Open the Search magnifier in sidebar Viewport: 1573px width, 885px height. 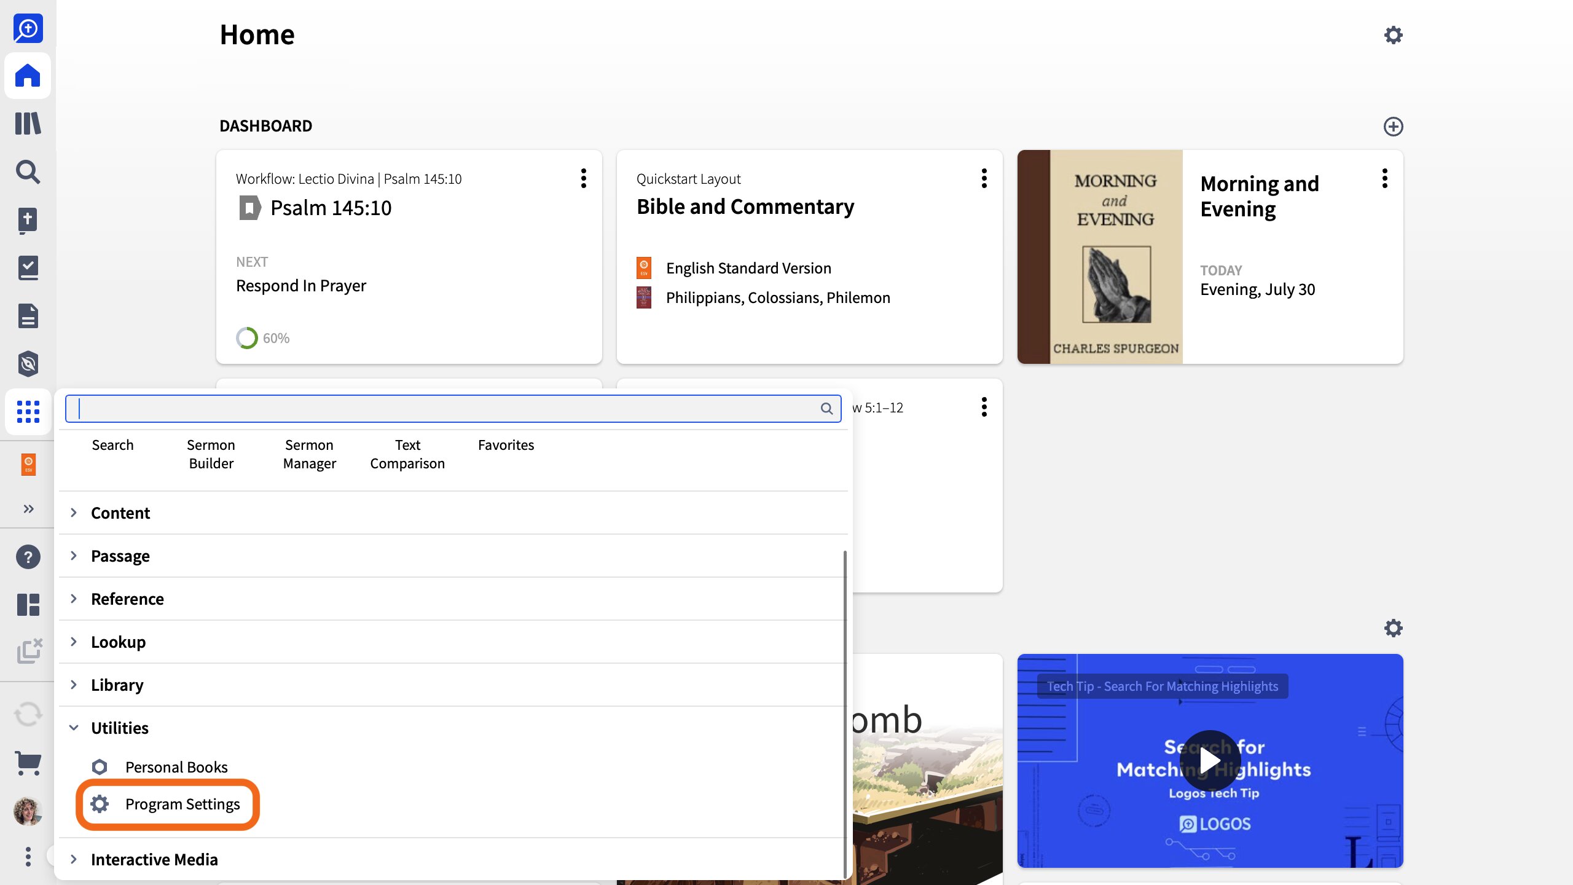(28, 172)
